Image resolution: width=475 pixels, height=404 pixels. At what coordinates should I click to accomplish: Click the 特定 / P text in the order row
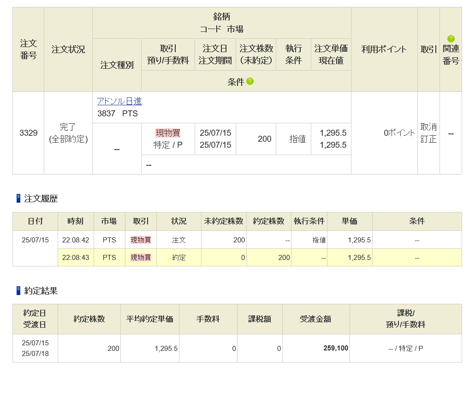[x=168, y=145]
